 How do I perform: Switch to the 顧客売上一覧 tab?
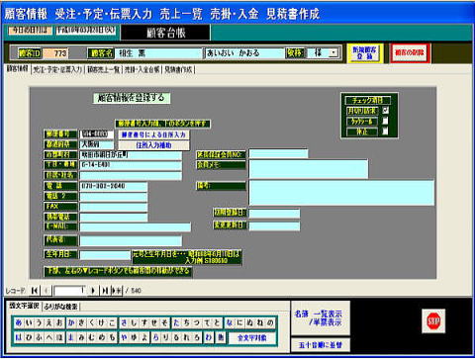point(104,69)
